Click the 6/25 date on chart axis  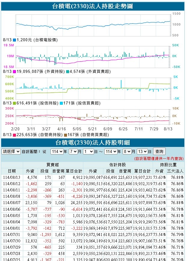[x=123, y=129]
